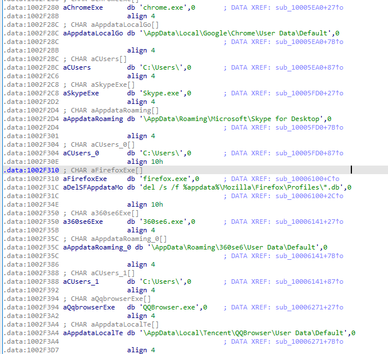Select the 'QQBrowser.exe' string value
Screen dimensions: 388x354
pyautogui.click(x=169, y=307)
